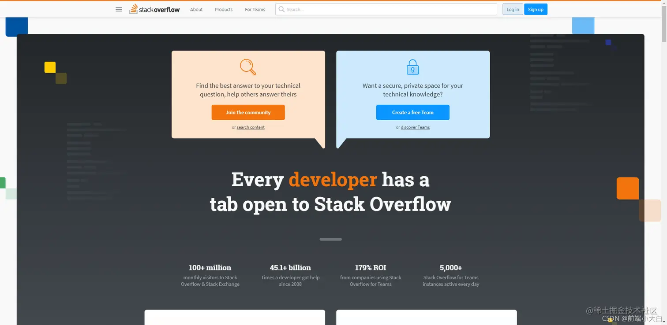Follow the search content link

point(251,127)
